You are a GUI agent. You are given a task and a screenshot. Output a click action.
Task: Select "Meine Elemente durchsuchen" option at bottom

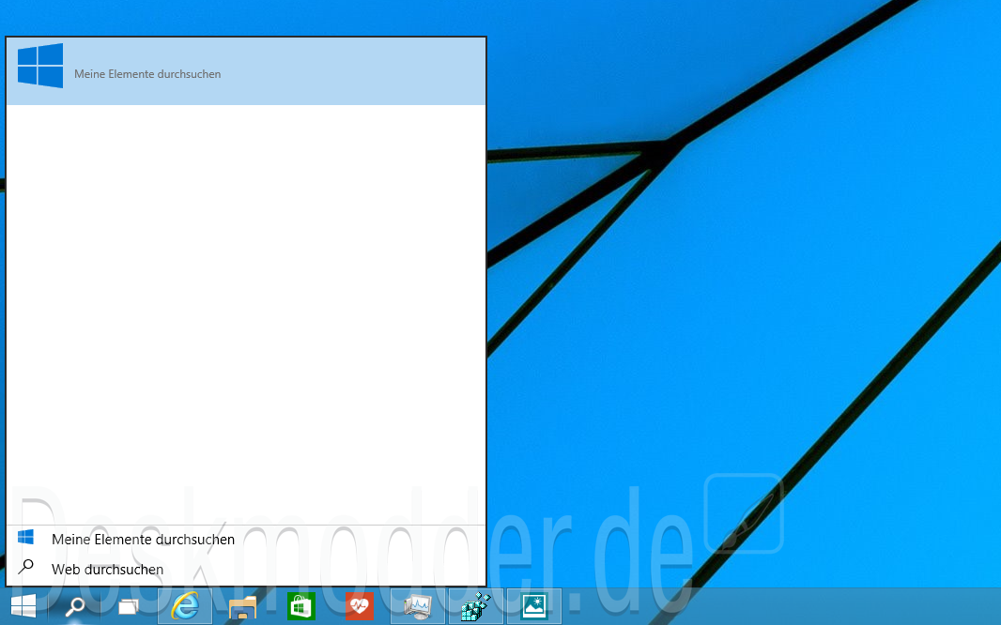(x=143, y=540)
